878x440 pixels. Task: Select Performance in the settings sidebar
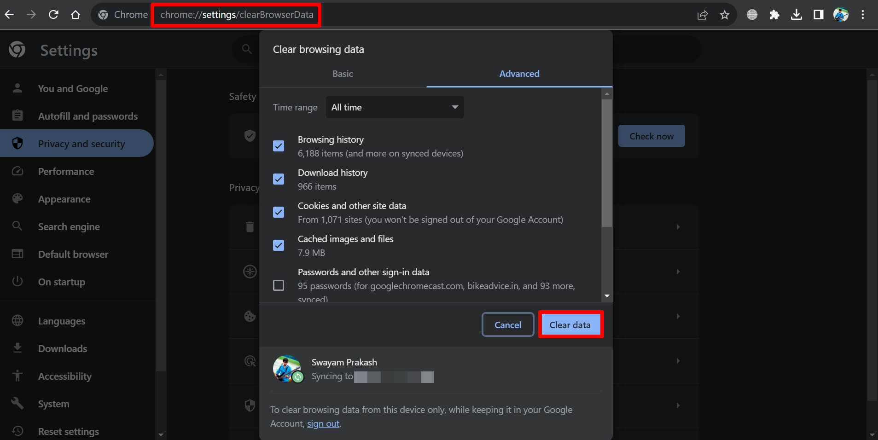coord(66,171)
